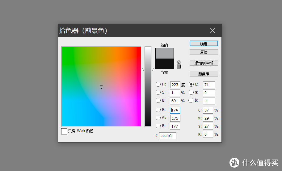Click the new color gray swatch
The image size is (282, 171).
(165, 53)
